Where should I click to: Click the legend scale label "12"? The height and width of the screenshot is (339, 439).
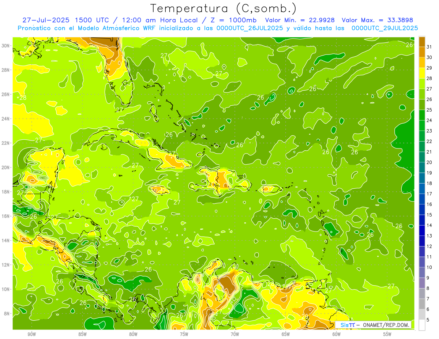click(x=429, y=246)
